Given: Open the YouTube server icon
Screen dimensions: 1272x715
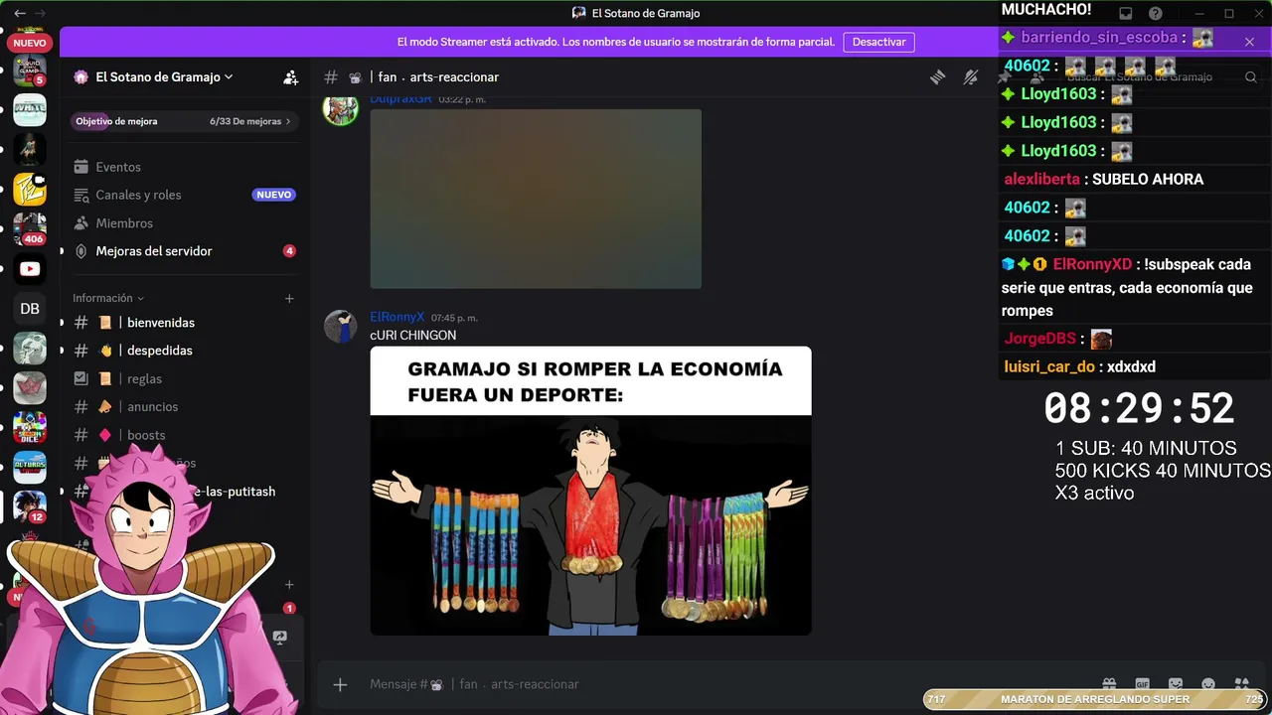Looking at the screenshot, I should pyautogui.click(x=30, y=269).
